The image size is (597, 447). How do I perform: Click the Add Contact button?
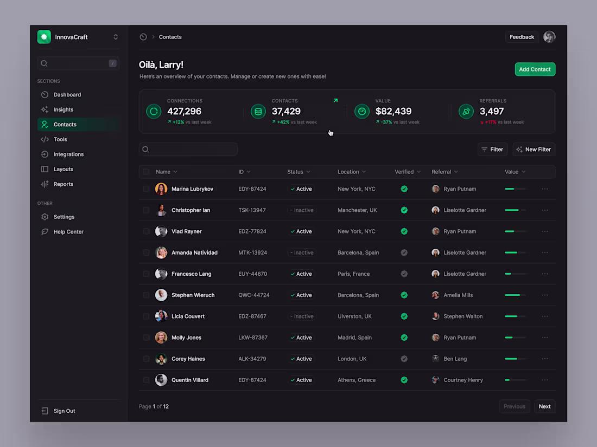(x=535, y=69)
